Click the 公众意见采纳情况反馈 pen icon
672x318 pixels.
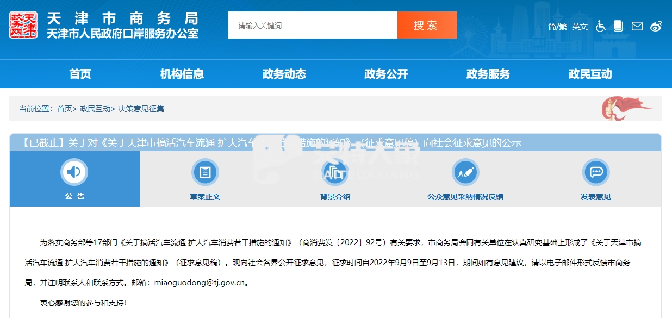465,173
